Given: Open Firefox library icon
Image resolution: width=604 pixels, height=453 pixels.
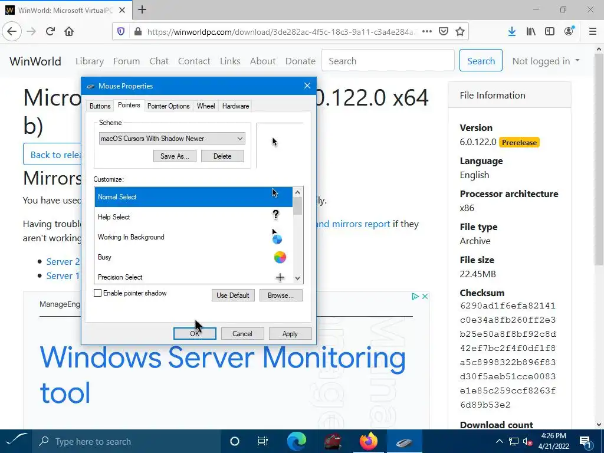Looking at the screenshot, I should (x=531, y=32).
